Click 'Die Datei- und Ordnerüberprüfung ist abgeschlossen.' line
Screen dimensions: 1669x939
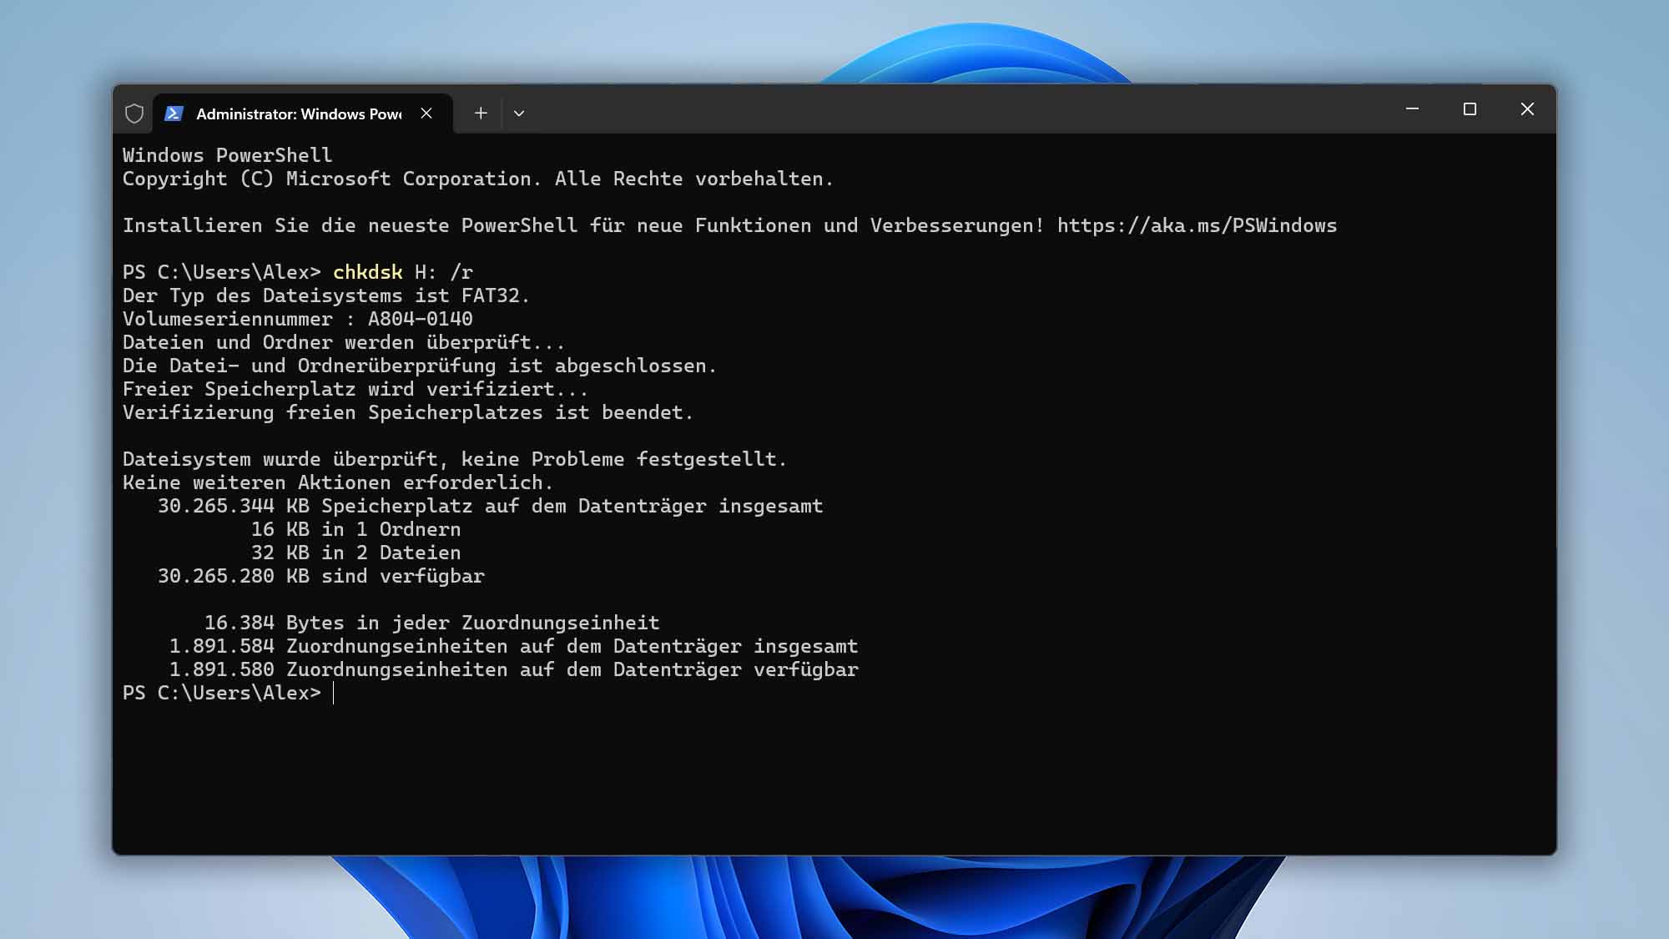pyautogui.click(x=420, y=366)
